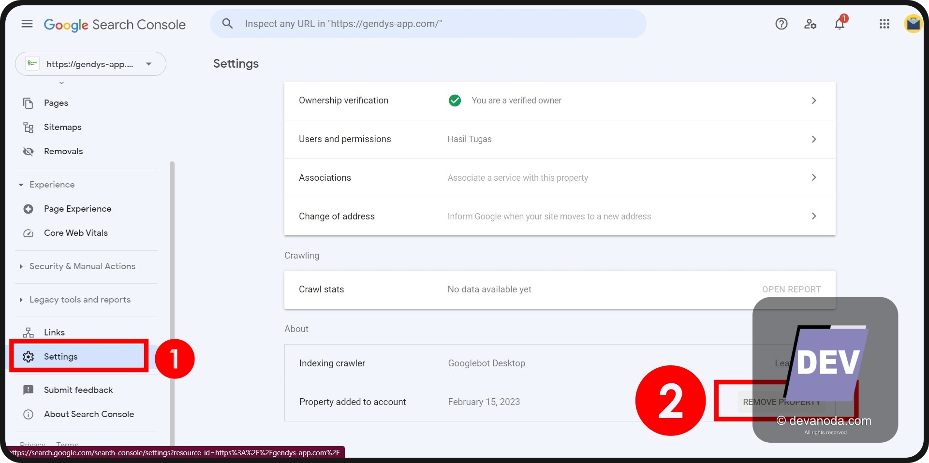Viewport: 929px width, 463px height.
Task: Open Change of address row chevron
Action: [x=814, y=216]
